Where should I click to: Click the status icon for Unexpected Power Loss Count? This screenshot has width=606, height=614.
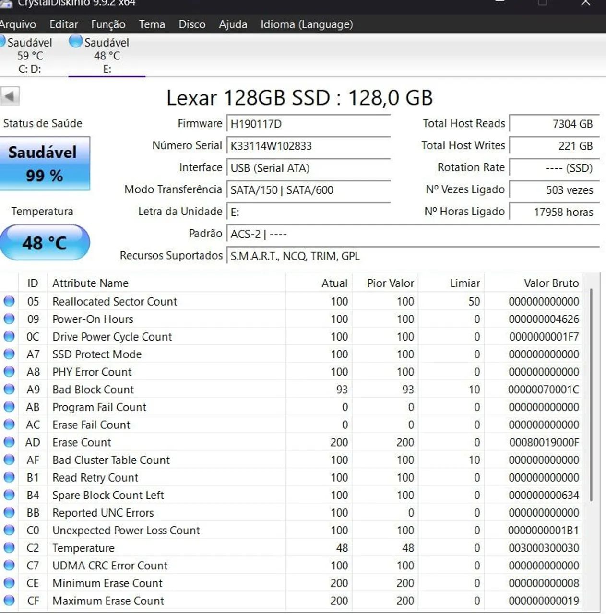(x=9, y=530)
